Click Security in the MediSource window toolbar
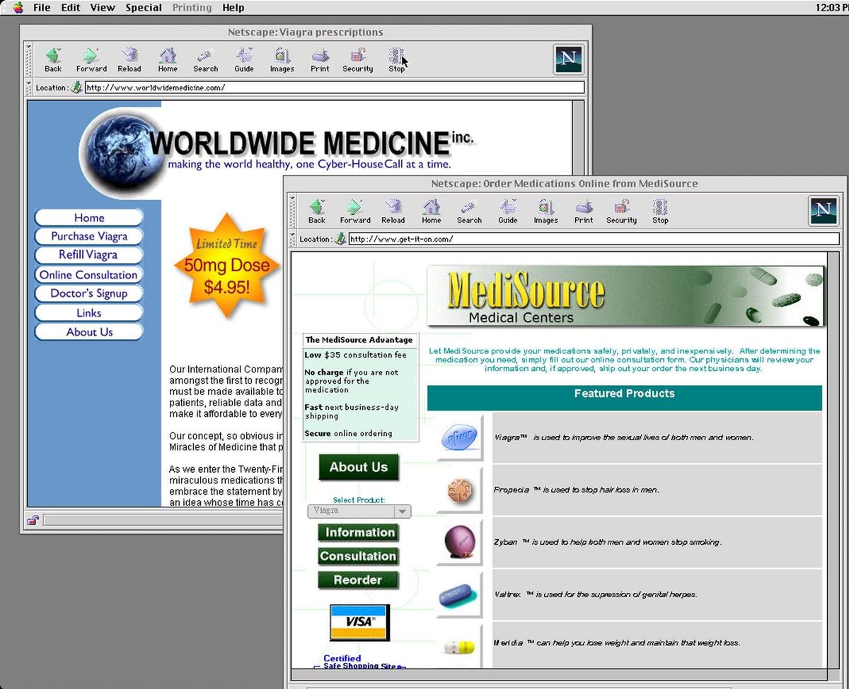The image size is (849, 689). (622, 211)
